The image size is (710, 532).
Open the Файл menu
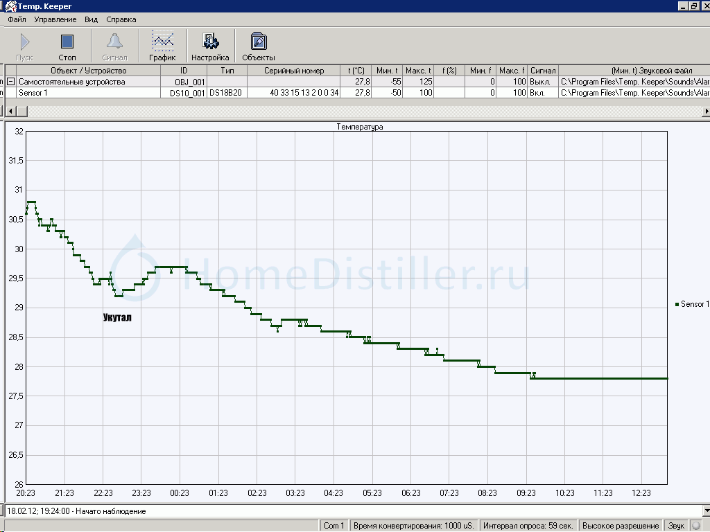[x=17, y=19]
